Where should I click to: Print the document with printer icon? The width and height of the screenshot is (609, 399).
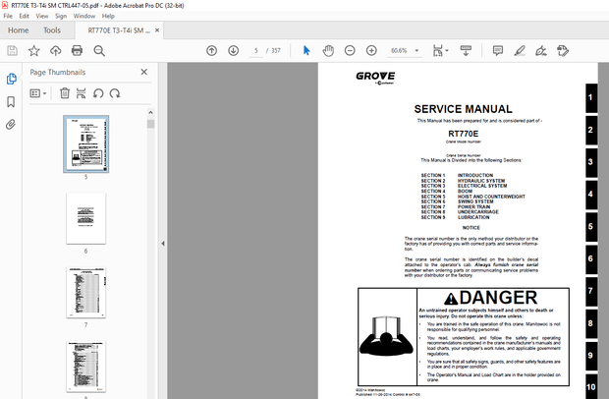[77, 50]
